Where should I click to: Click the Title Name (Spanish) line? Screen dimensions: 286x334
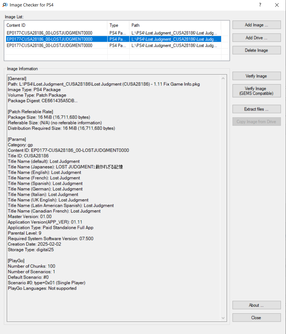[x=45, y=184]
